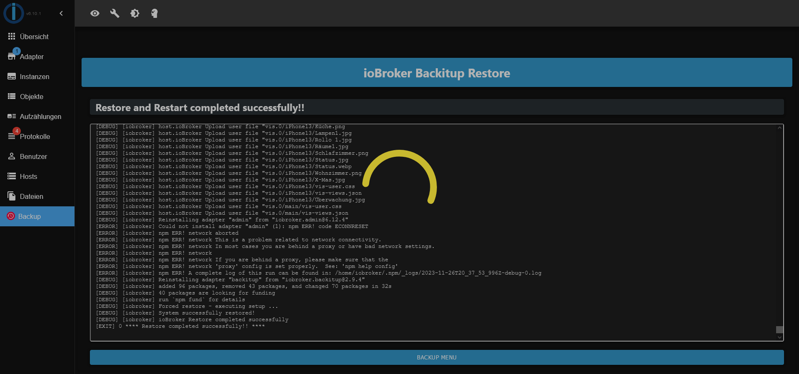
Task: Click the Hosts storage icon
Action: click(x=12, y=176)
